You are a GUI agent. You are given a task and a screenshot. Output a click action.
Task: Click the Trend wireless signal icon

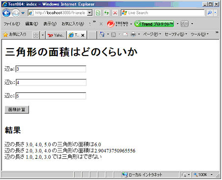[185, 24]
